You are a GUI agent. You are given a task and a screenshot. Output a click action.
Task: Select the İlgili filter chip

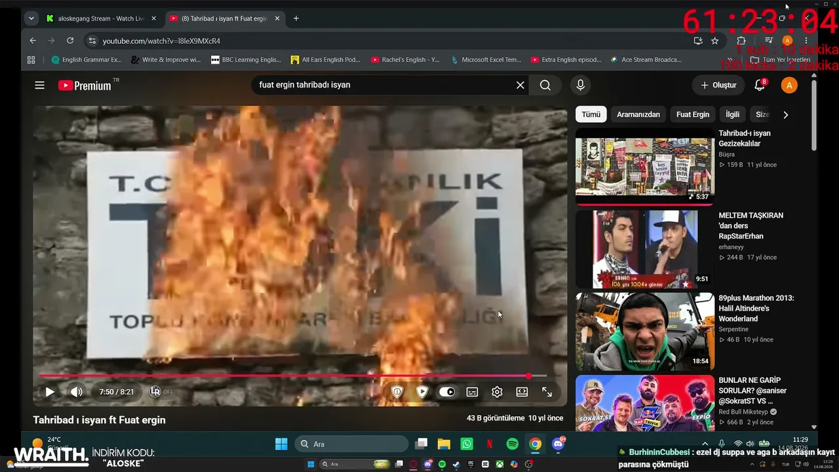click(732, 115)
